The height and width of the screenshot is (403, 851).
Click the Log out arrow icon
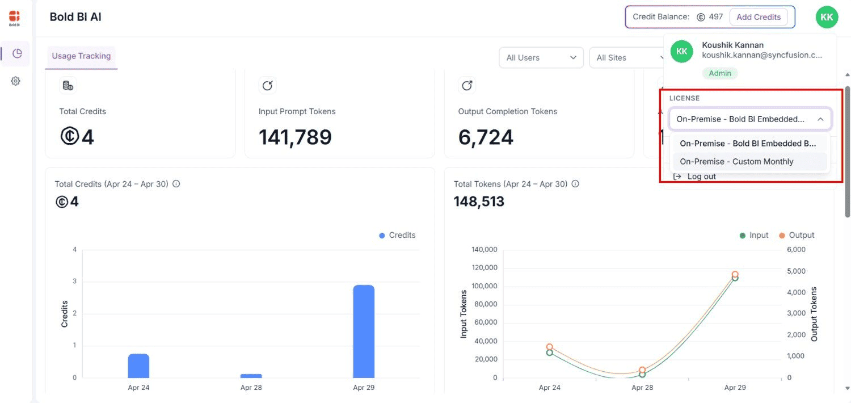(x=677, y=177)
